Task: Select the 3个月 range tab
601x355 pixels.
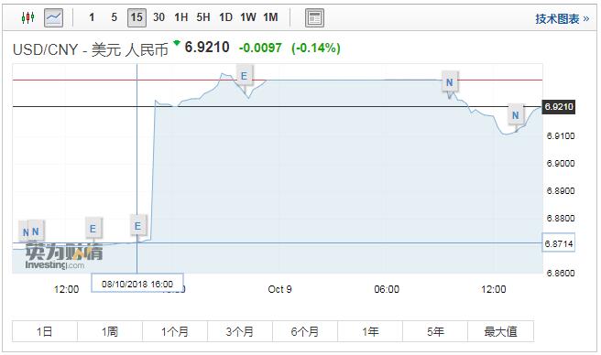Action: pyautogui.click(x=239, y=331)
